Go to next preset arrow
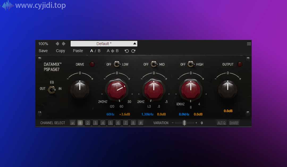 pyautogui.click(x=64, y=44)
